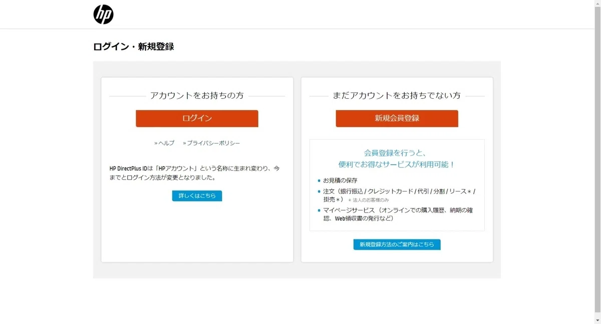The image size is (601, 324).
Task: Click the blue bullet beside お見積の保存
Action: [x=319, y=181]
